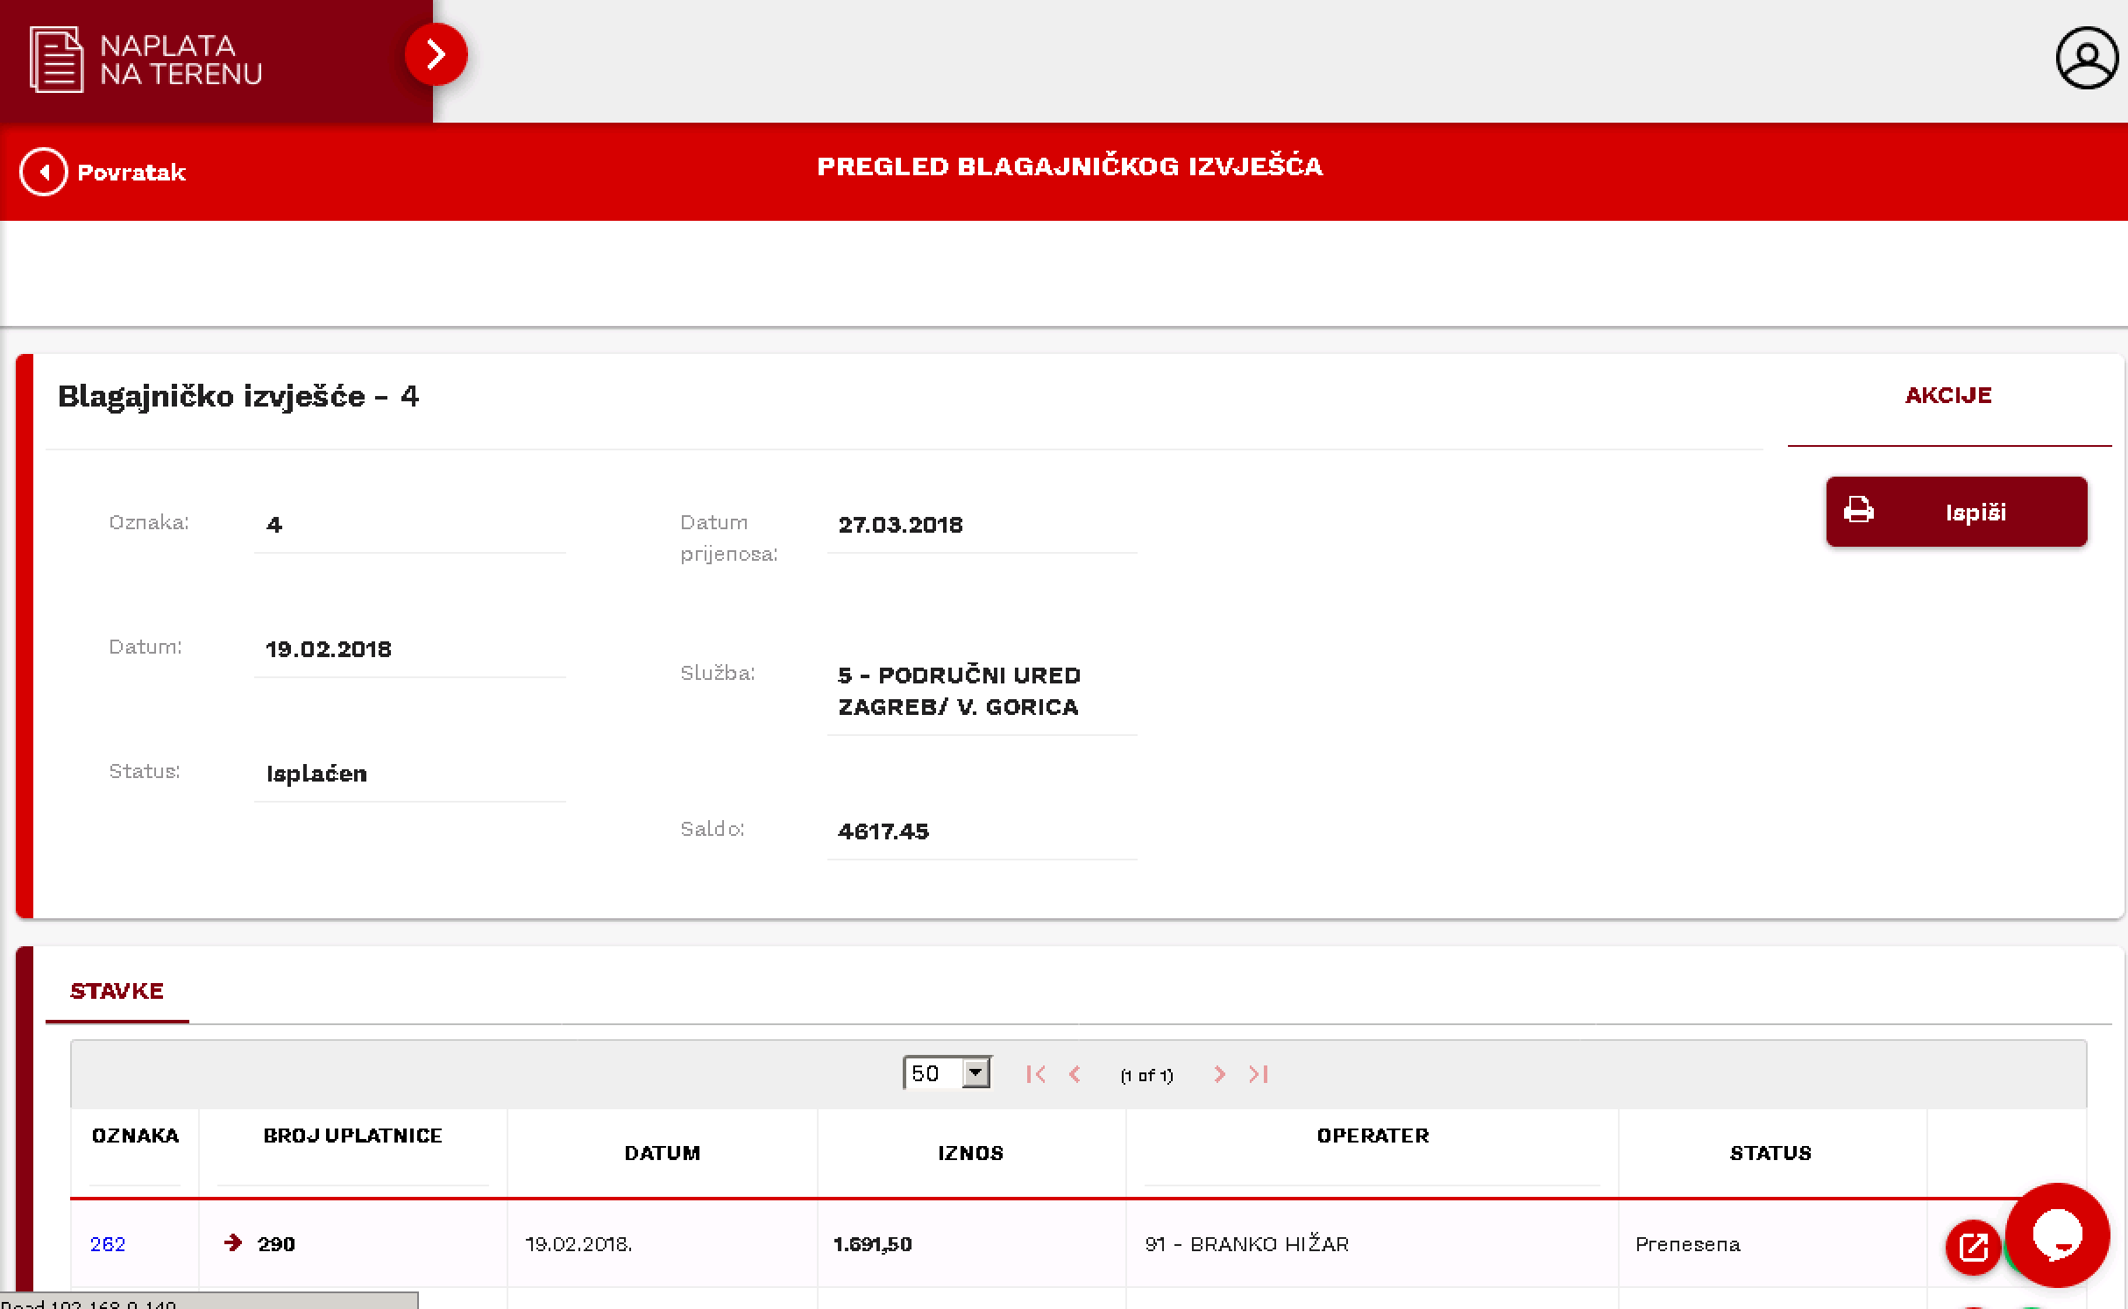The image size is (2128, 1309).
Task: Click the Povratak link
Action: (131, 172)
